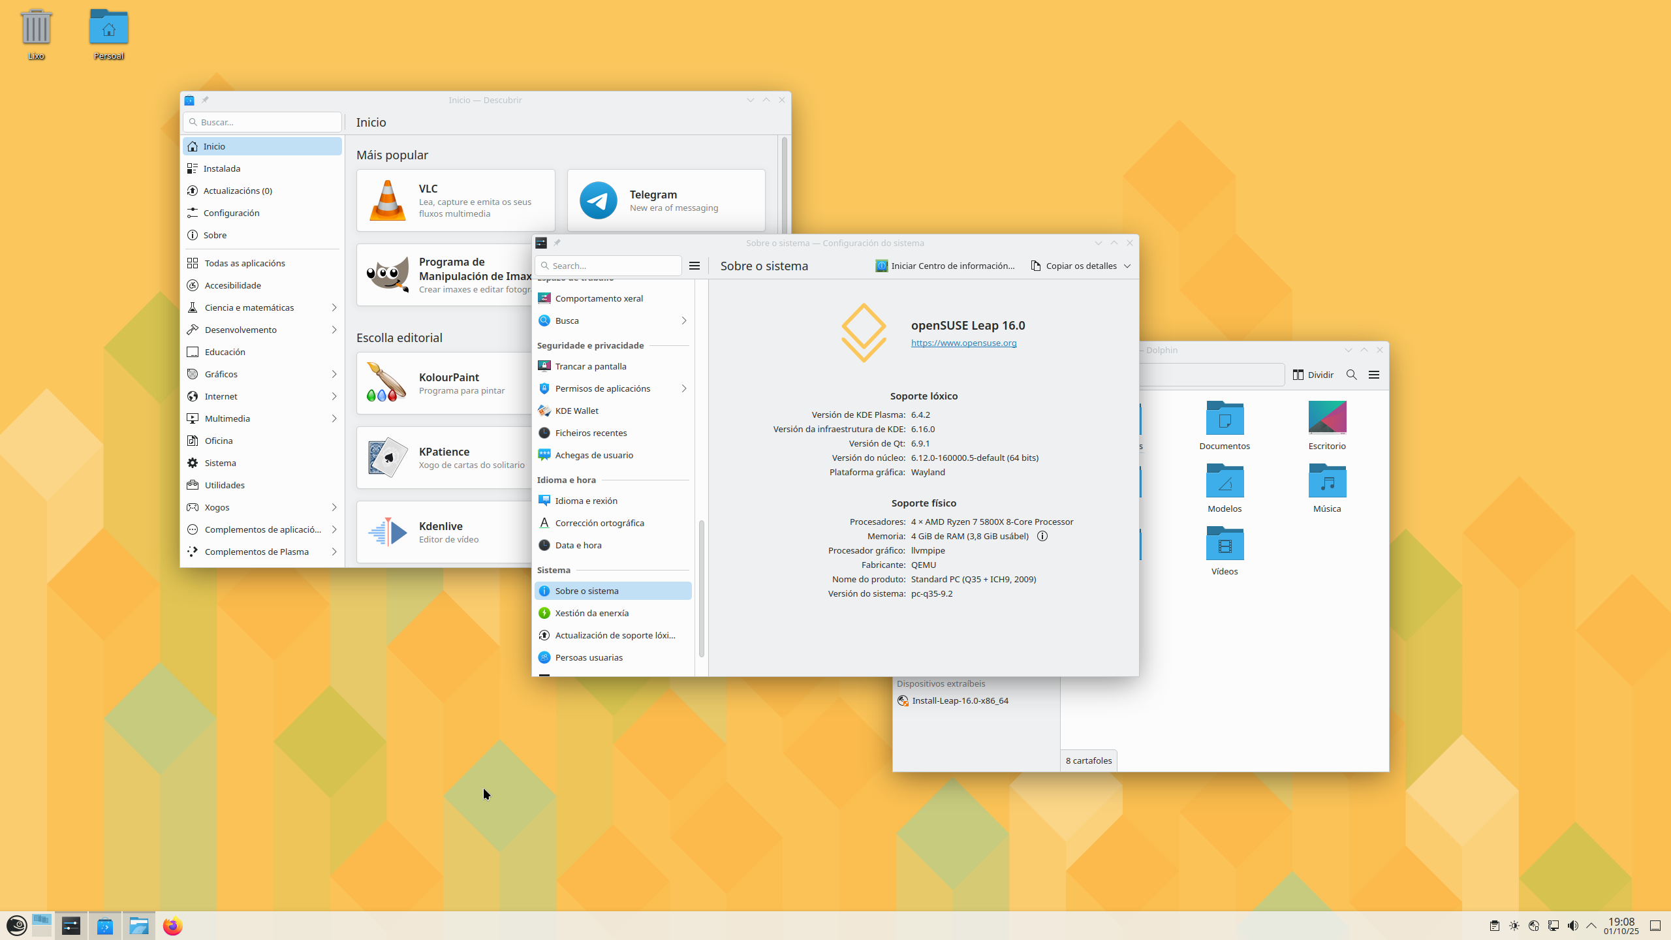Open Dolphin's hamburger menu
Image resolution: width=1671 pixels, height=940 pixels.
coord(1374,375)
